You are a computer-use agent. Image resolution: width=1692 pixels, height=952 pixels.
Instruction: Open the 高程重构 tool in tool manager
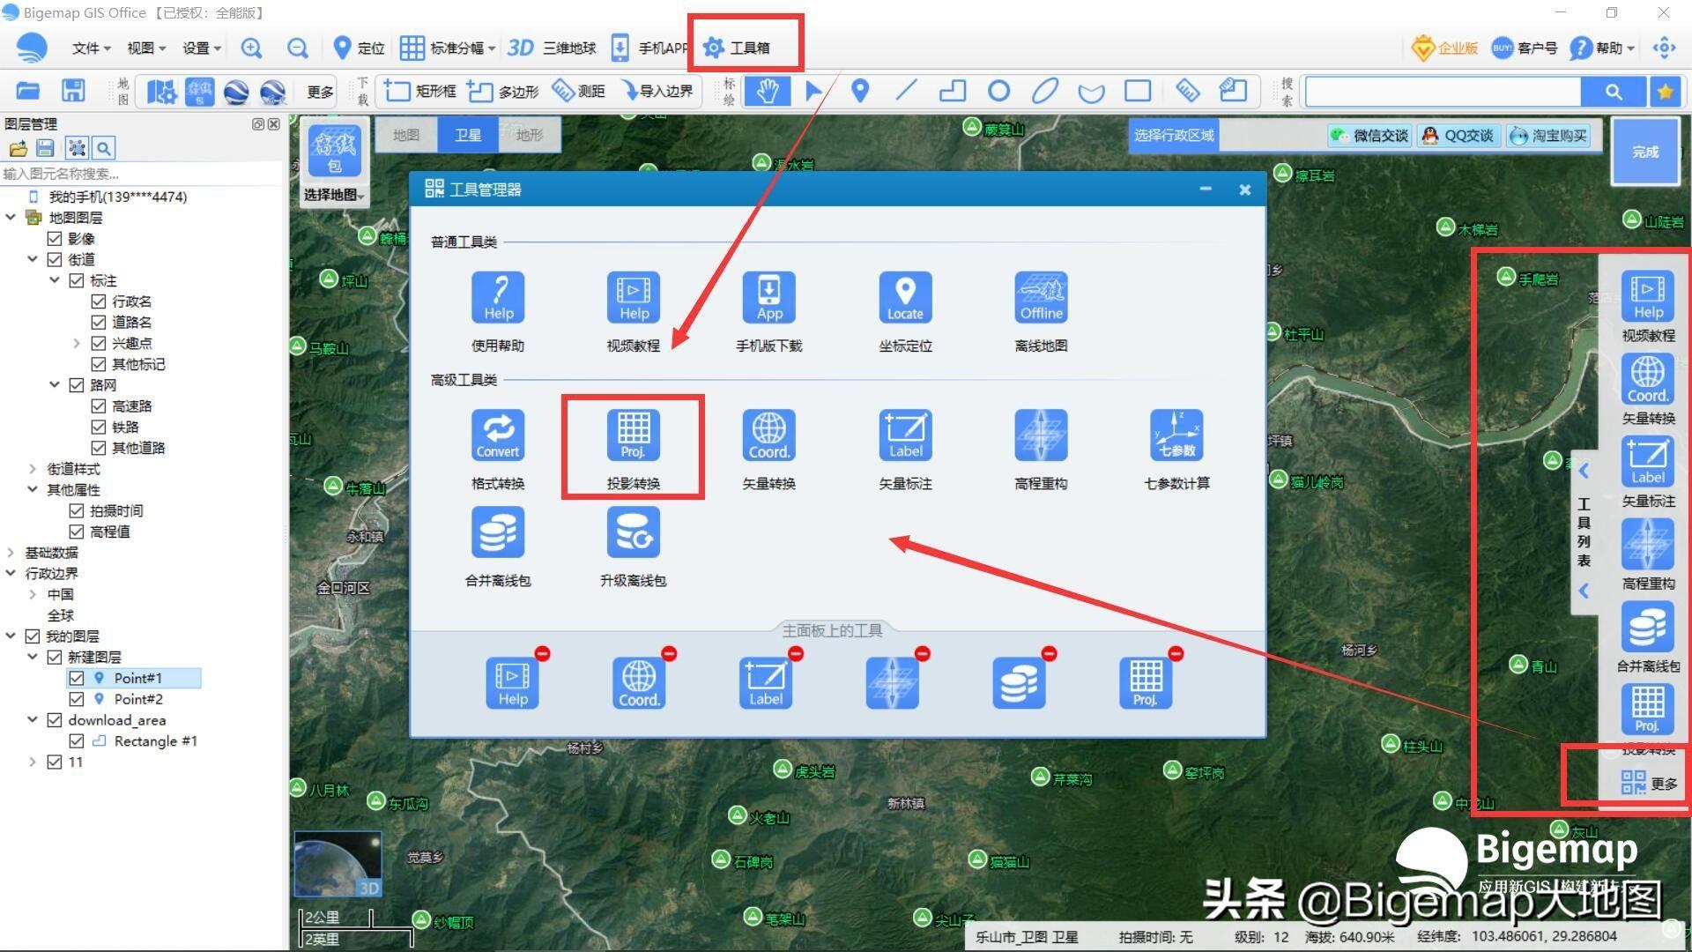1041,435
